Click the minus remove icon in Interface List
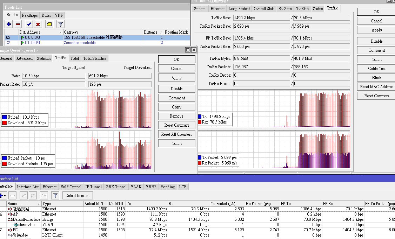Image resolution: width=395 pixels, height=239 pixels. point(13,196)
